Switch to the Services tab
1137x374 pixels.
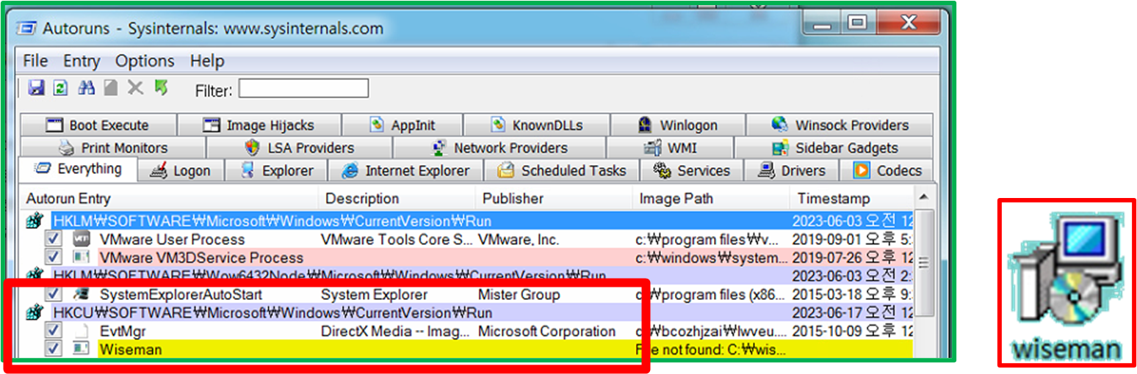tap(691, 171)
